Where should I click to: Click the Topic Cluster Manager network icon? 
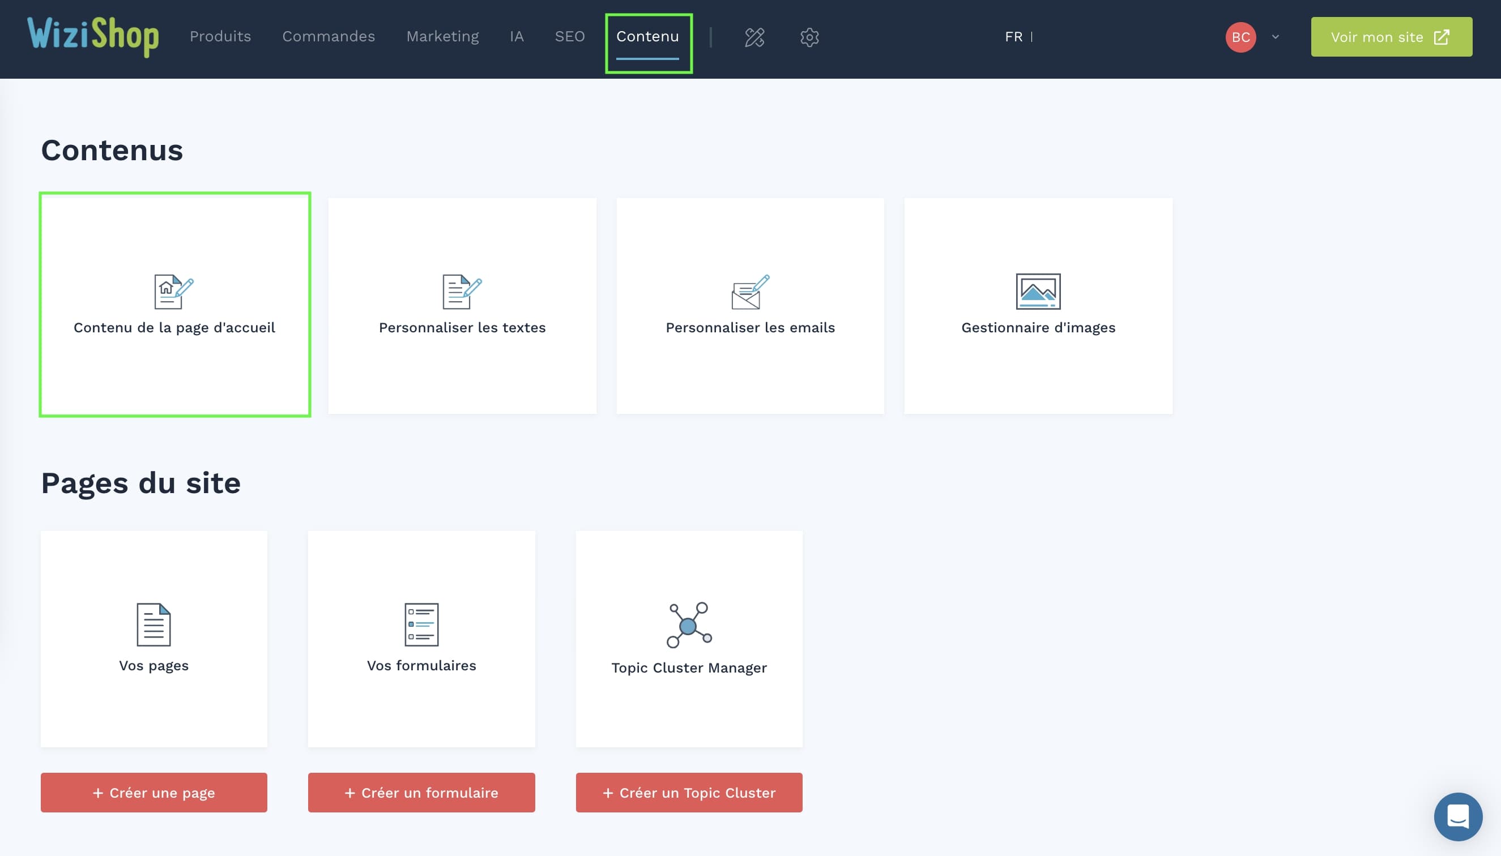(x=689, y=625)
